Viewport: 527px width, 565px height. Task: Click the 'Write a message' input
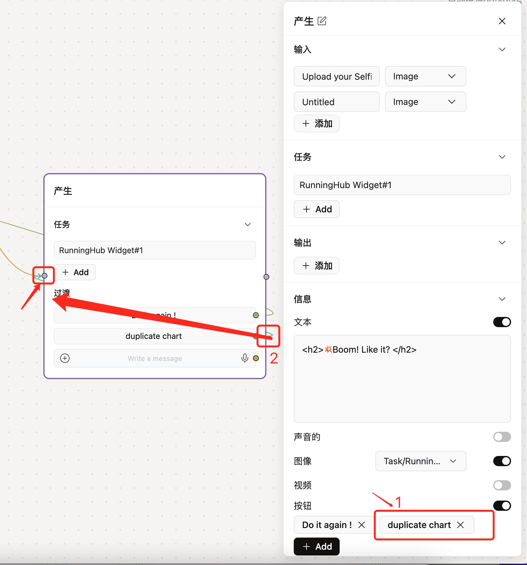155,358
